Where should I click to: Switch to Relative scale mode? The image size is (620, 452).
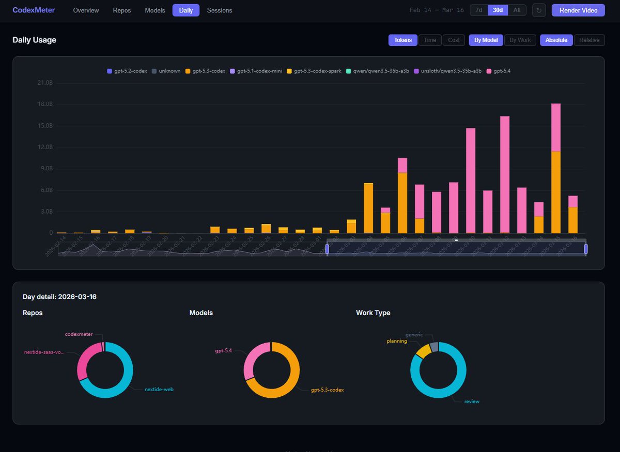click(590, 40)
